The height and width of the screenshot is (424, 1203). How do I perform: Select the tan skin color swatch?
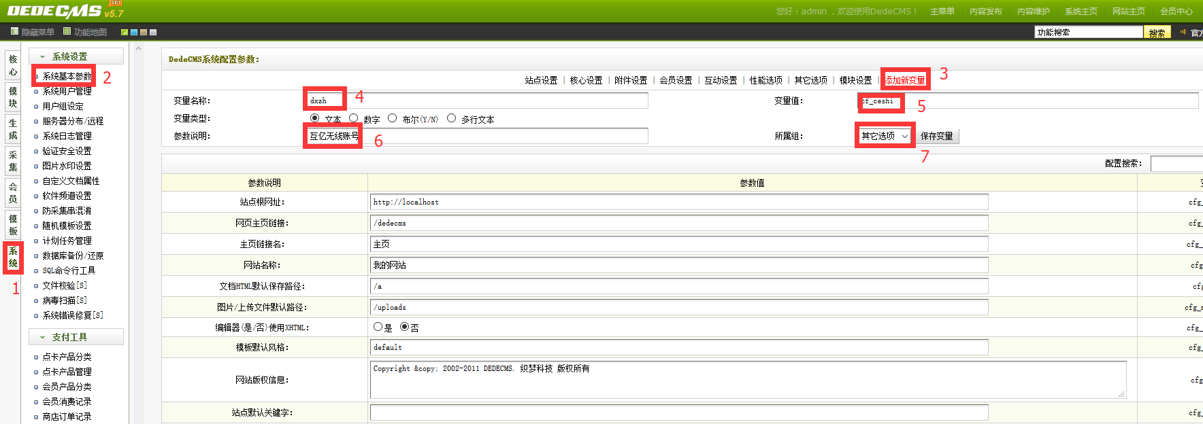click(144, 32)
